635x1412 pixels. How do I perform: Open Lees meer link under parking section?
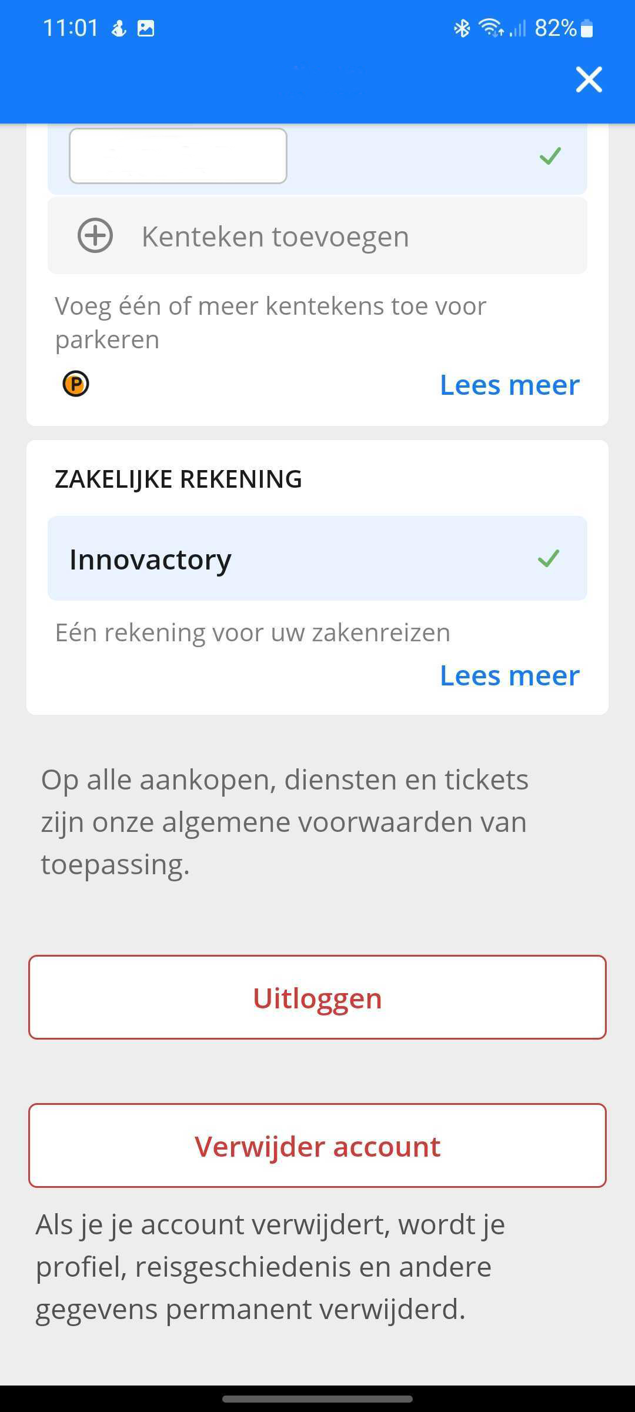(x=510, y=385)
